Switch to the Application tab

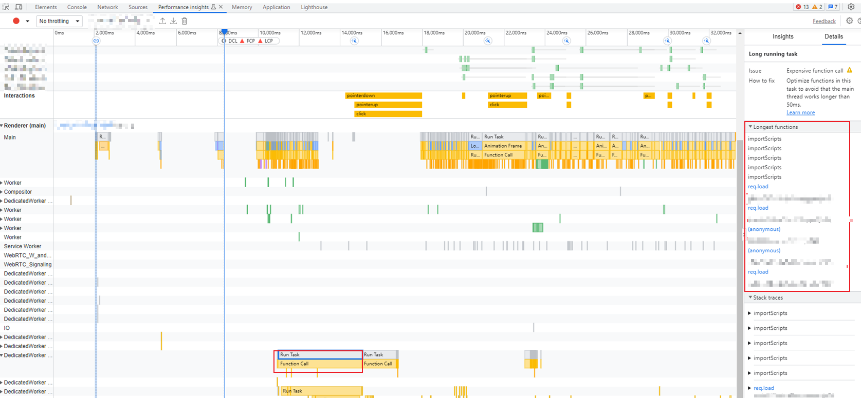pos(276,7)
